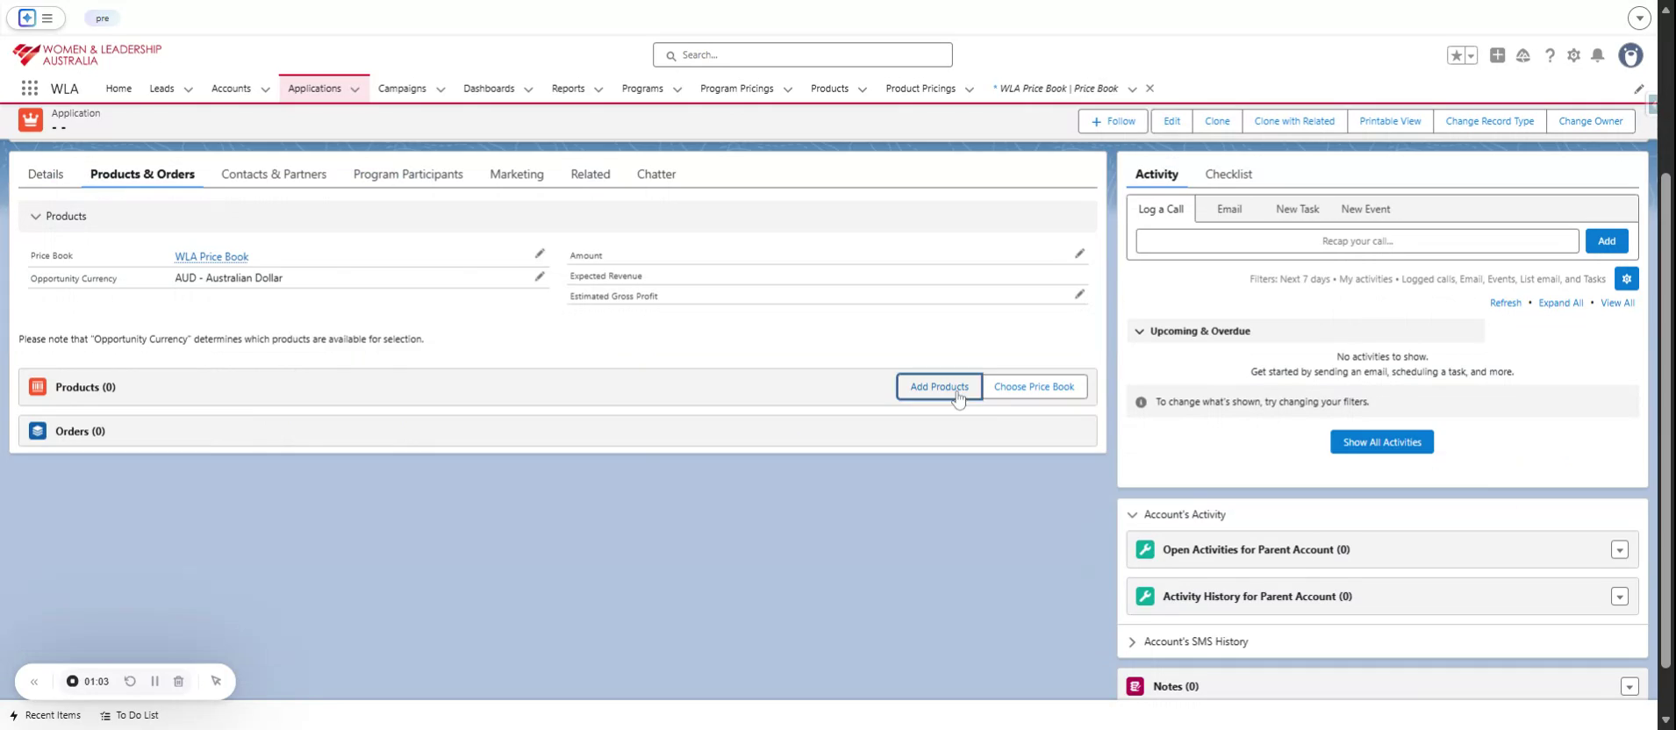The image size is (1676, 730).
Task: Click the Recap your call input
Action: (x=1357, y=241)
